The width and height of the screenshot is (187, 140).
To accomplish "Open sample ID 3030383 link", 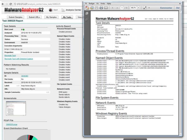I will (x=25, y=76).
